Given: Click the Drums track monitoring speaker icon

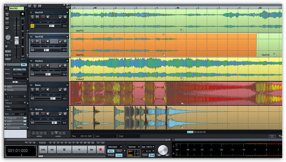Looking at the screenshot, I should point(48,114).
